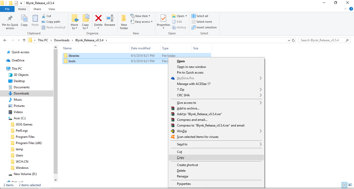Click Edit in the Open group

(177, 22)
